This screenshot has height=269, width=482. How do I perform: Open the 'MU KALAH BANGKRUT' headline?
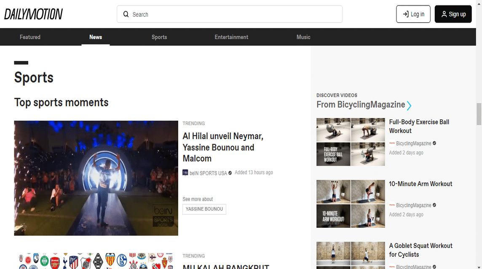coord(226,267)
